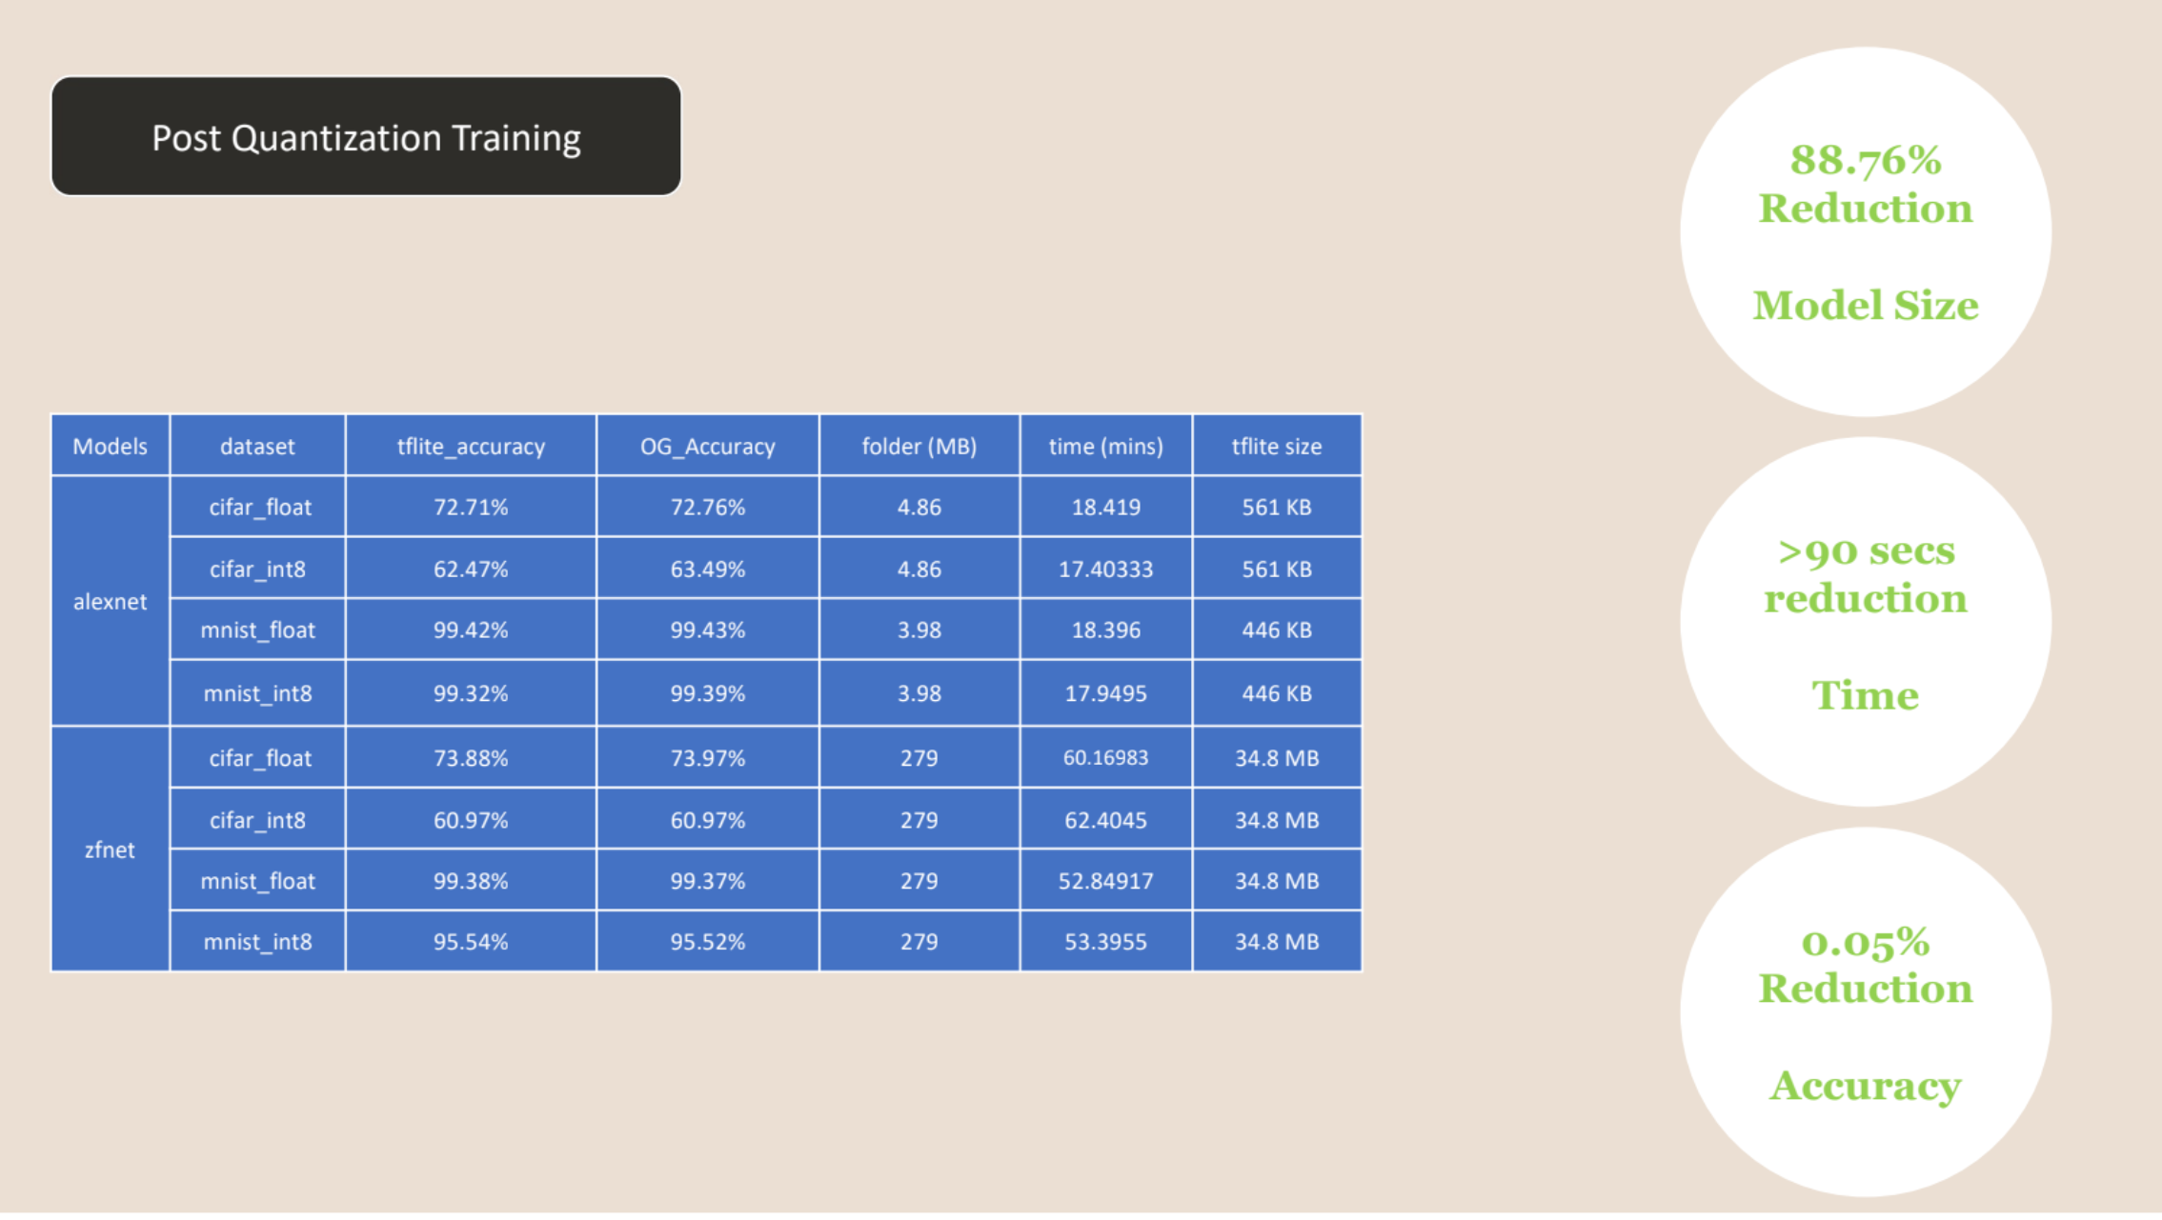This screenshot has height=1220, width=2162.
Task: Select the 72.71% accuracy cell
Action: point(471,507)
